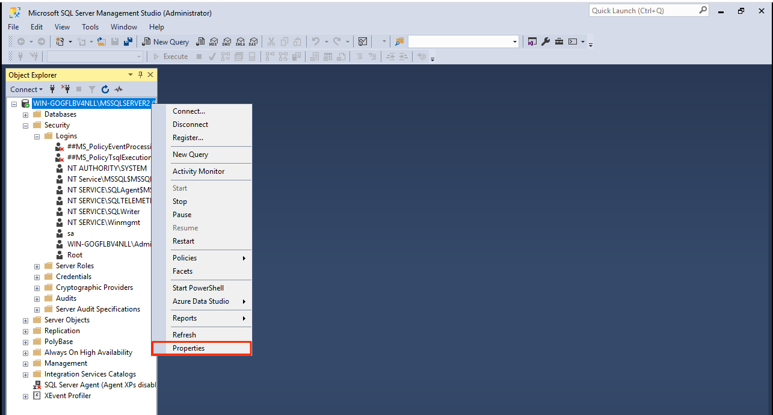Click the MDX query toolbar icon
The height and width of the screenshot is (415, 773).
tap(214, 41)
